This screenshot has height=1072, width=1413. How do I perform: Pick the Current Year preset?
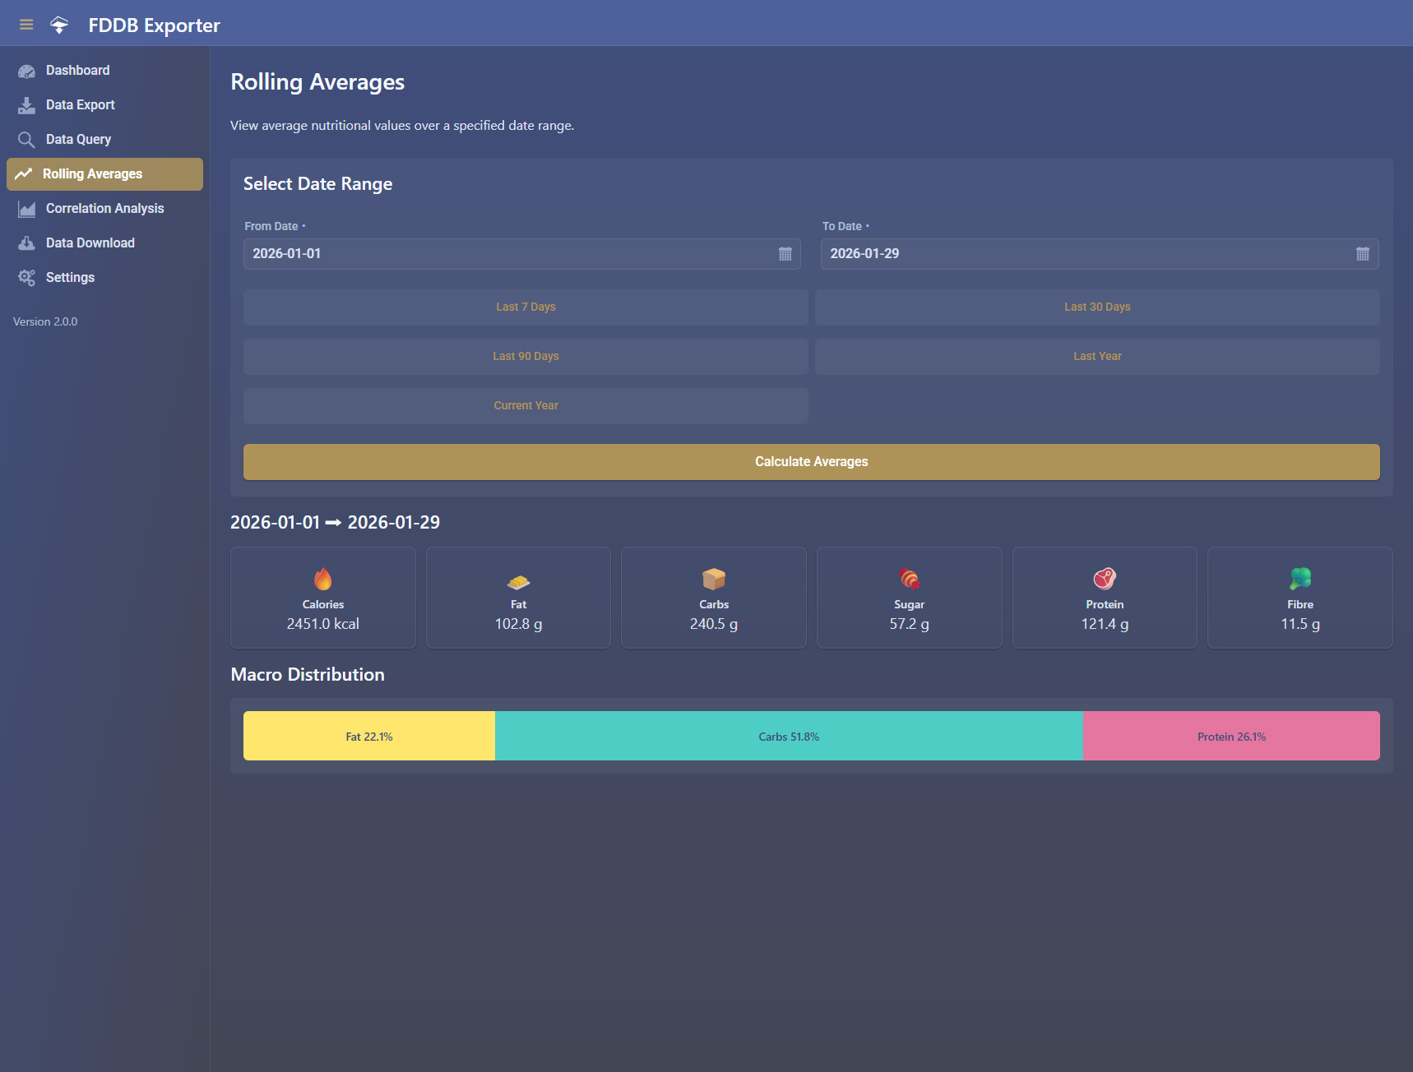point(526,406)
